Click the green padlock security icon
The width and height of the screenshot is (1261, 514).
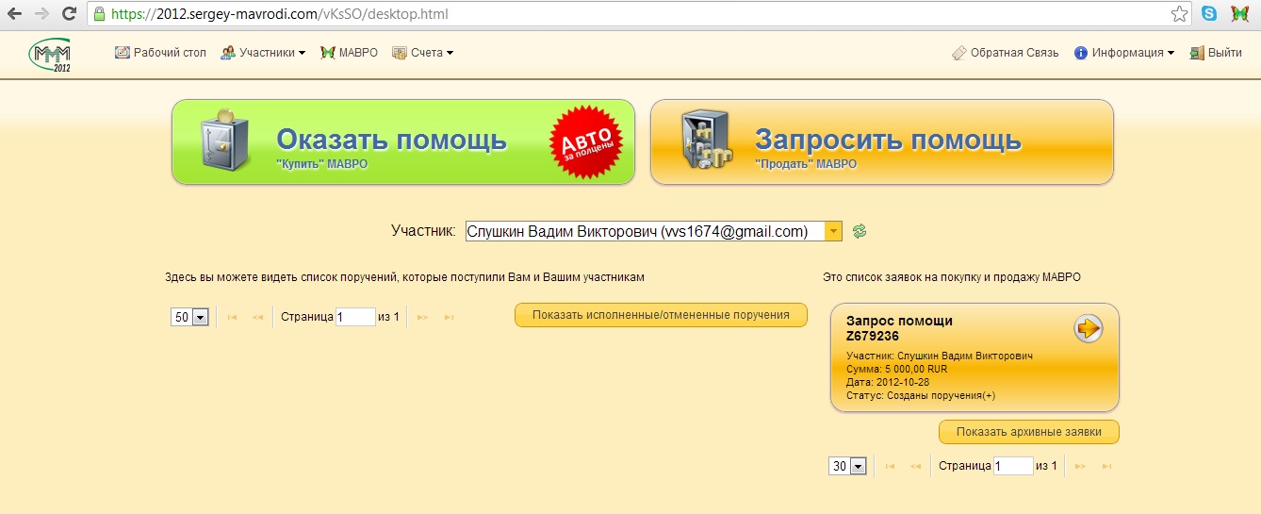tap(99, 14)
